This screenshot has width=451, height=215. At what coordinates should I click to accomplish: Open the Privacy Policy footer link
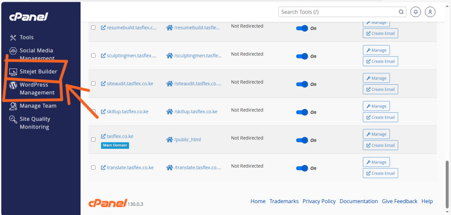point(319,201)
